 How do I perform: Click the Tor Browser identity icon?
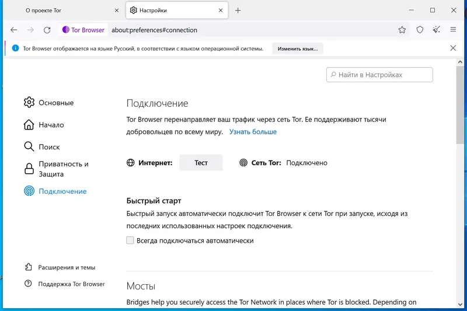pos(83,30)
